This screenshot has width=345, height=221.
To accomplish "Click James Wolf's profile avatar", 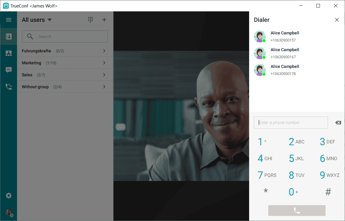I will [x=9, y=213].
